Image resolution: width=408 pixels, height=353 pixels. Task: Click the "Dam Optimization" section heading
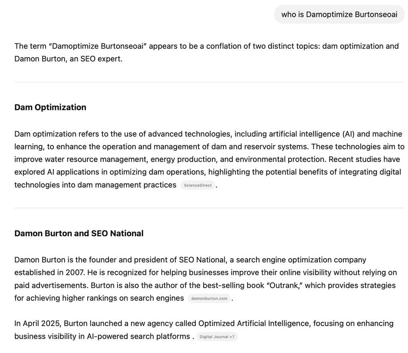pos(50,107)
